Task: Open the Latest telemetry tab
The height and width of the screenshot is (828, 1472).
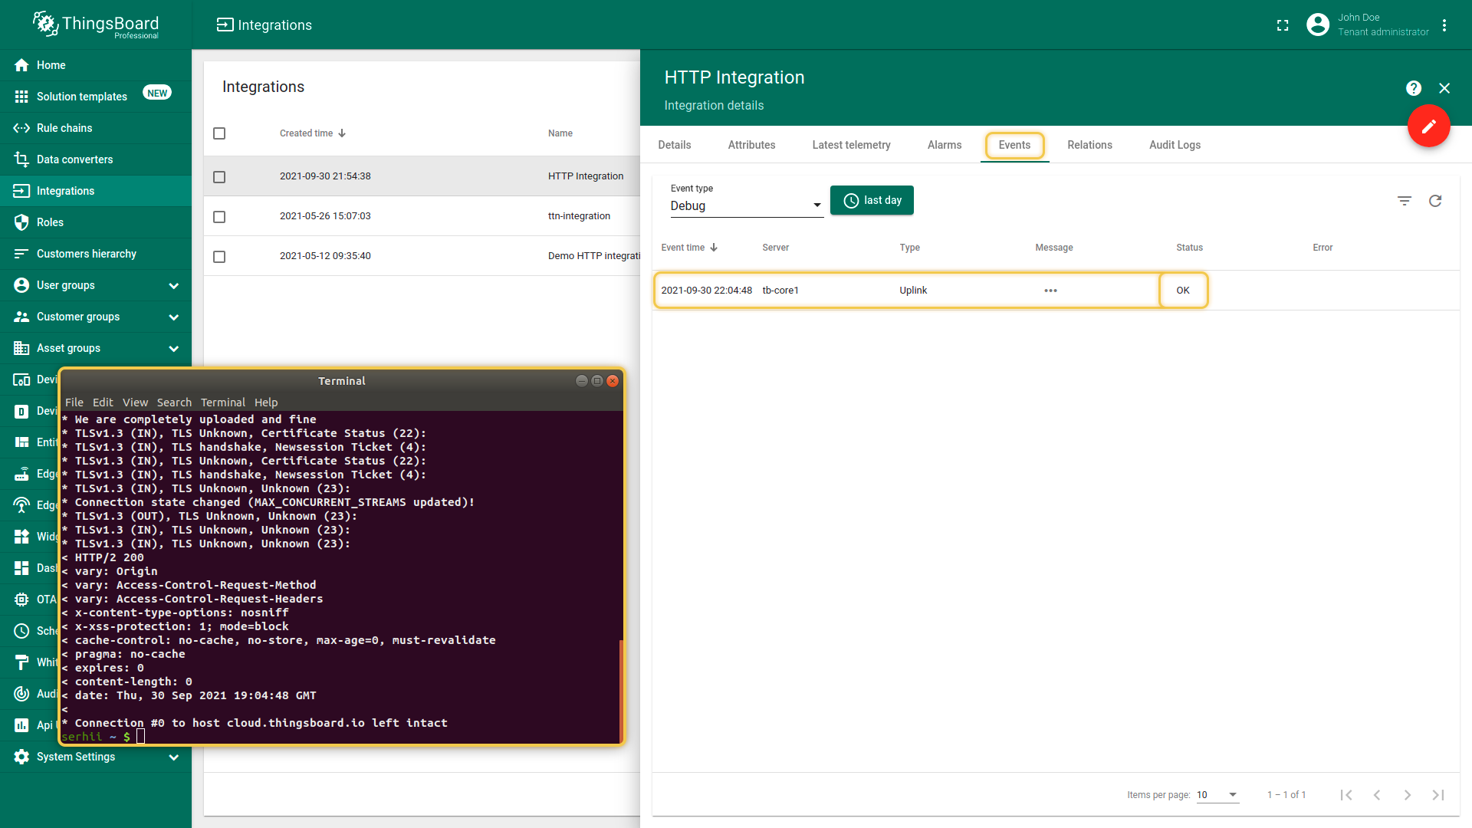Action: 851,145
